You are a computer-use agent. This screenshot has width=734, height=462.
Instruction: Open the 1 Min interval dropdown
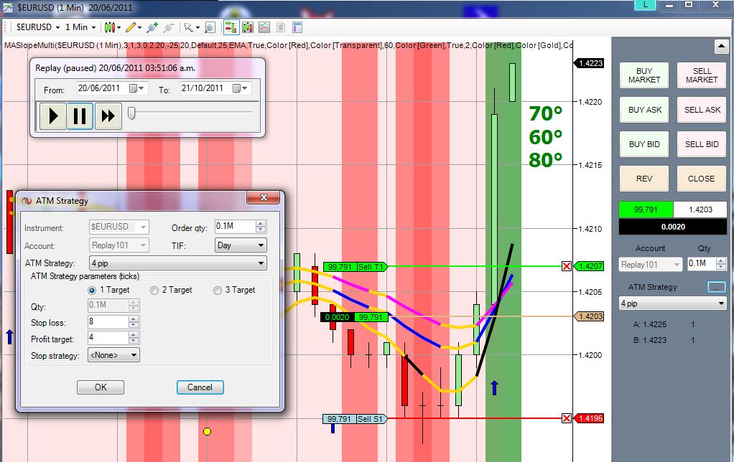click(80, 27)
